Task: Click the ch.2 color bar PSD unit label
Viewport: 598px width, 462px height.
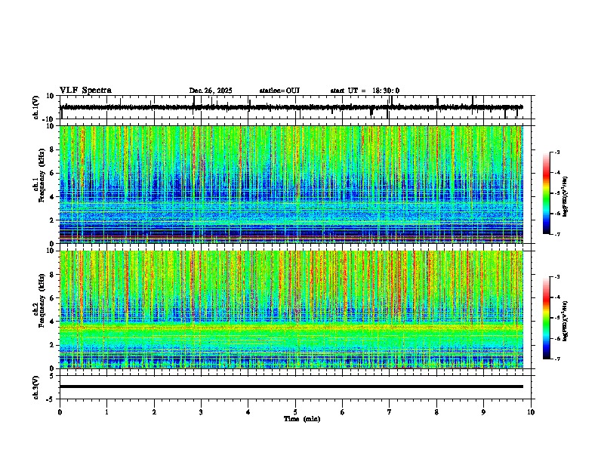Action: click(566, 321)
